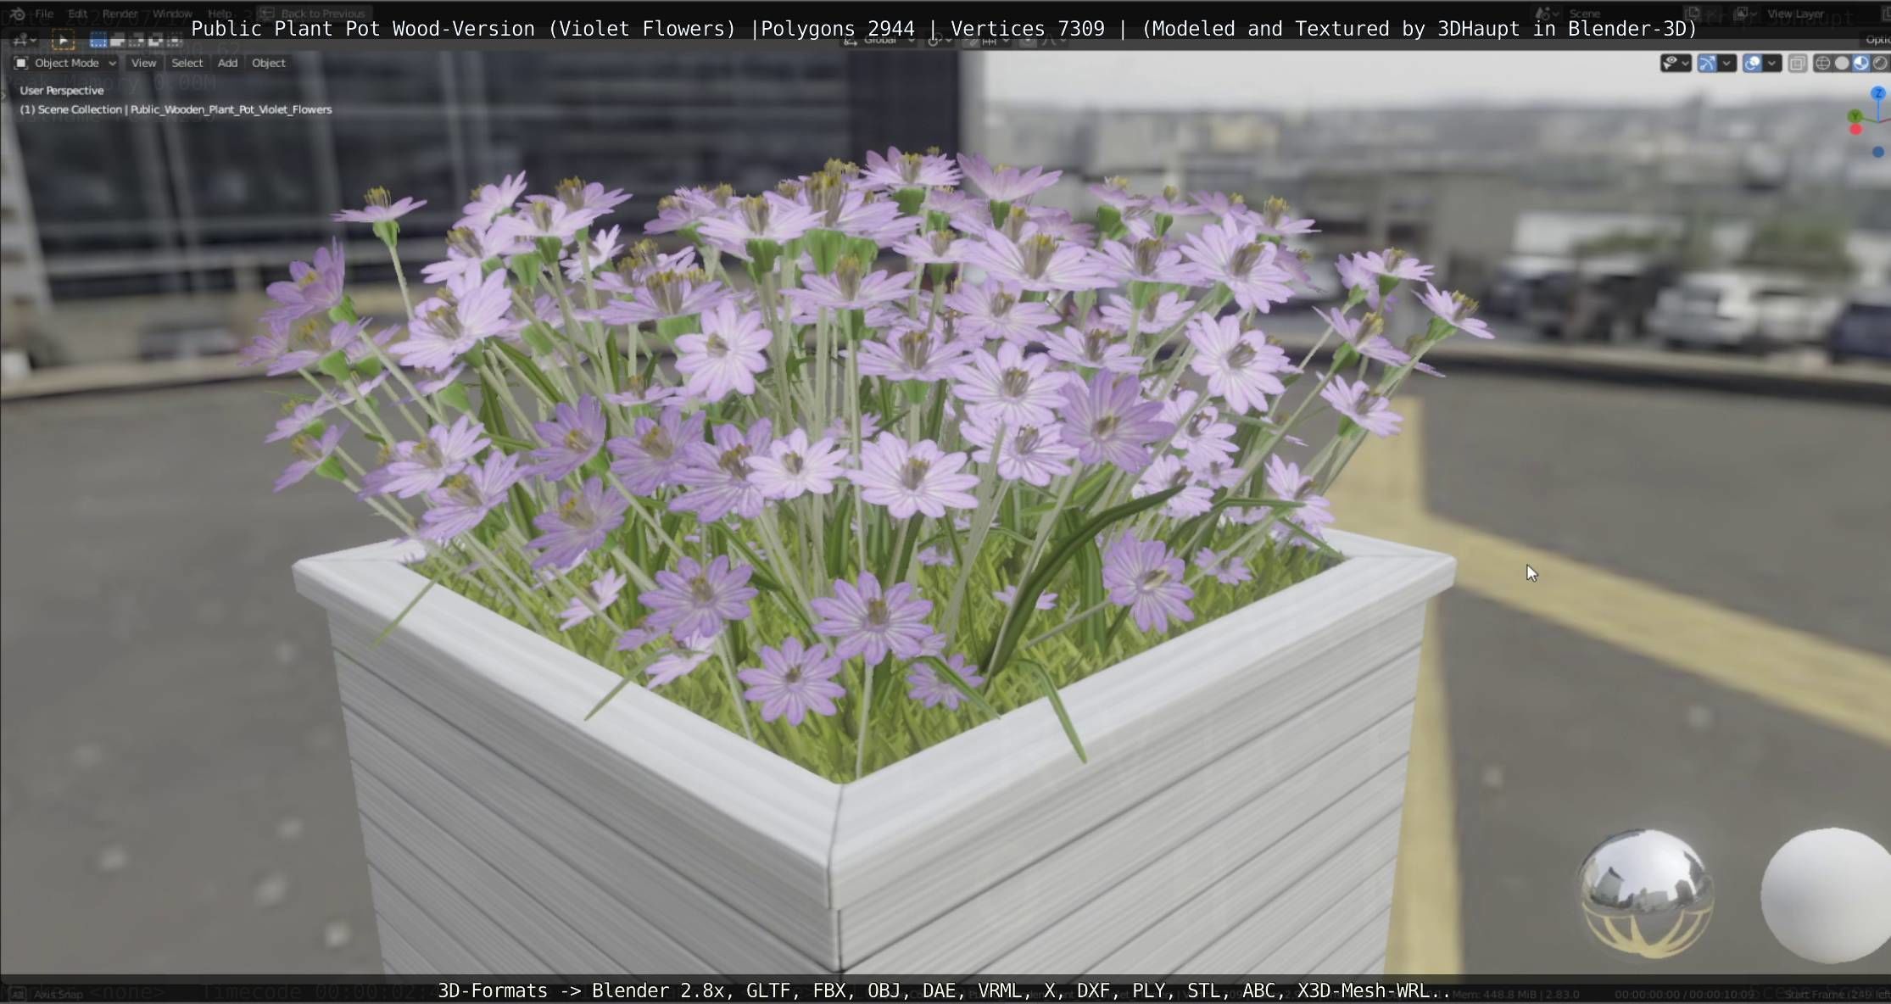Toggle viewport overlays

point(1752,63)
